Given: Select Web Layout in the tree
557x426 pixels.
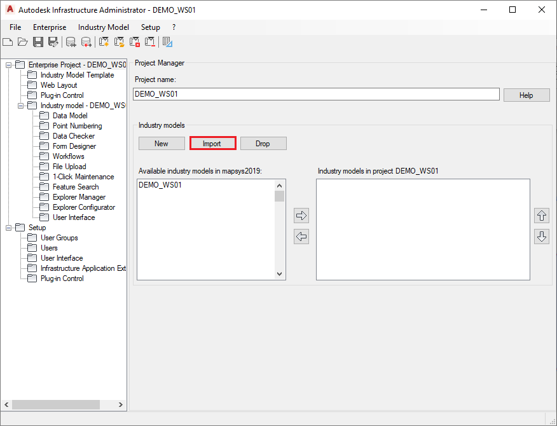Looking at the screenshot, I should pyautogui.click(x=58, y=85).
